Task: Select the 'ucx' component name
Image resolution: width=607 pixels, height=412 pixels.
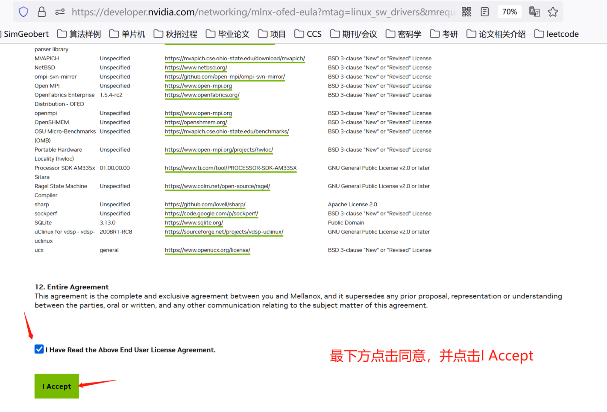Action: (x=39, y=250)
